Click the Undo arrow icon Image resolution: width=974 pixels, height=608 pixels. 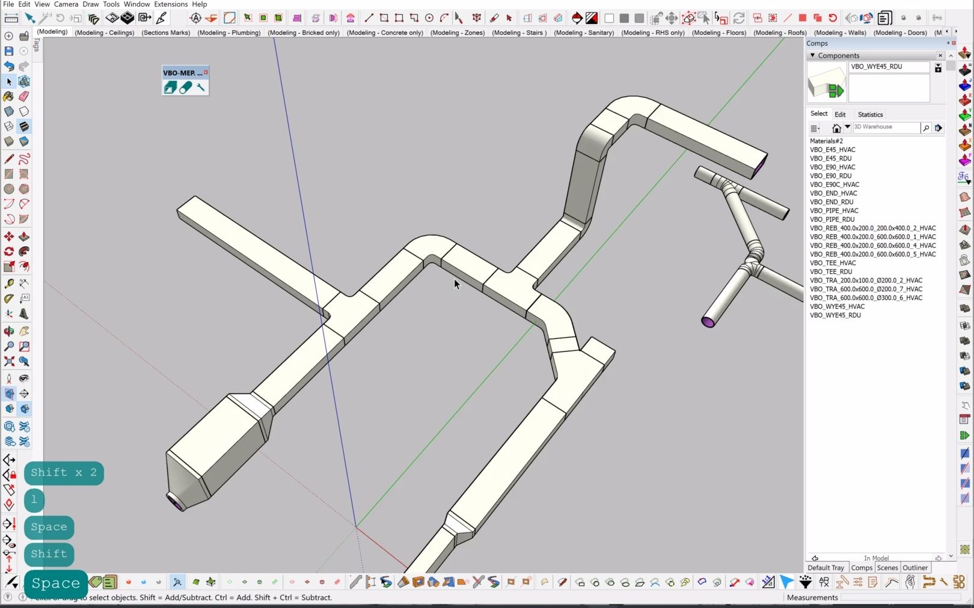(9, 66)
